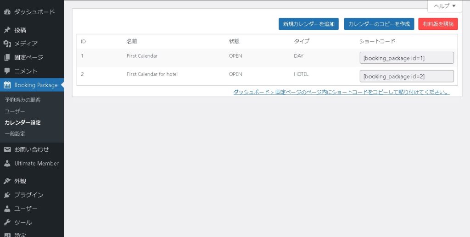Click the red 有料版を購読 button
470x237 pixels.
tap(438, 24)
